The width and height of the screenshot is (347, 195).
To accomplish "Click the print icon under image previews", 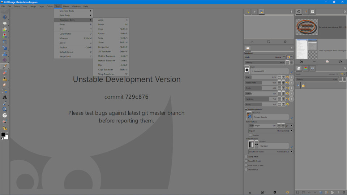I will [x=327, y=62].
